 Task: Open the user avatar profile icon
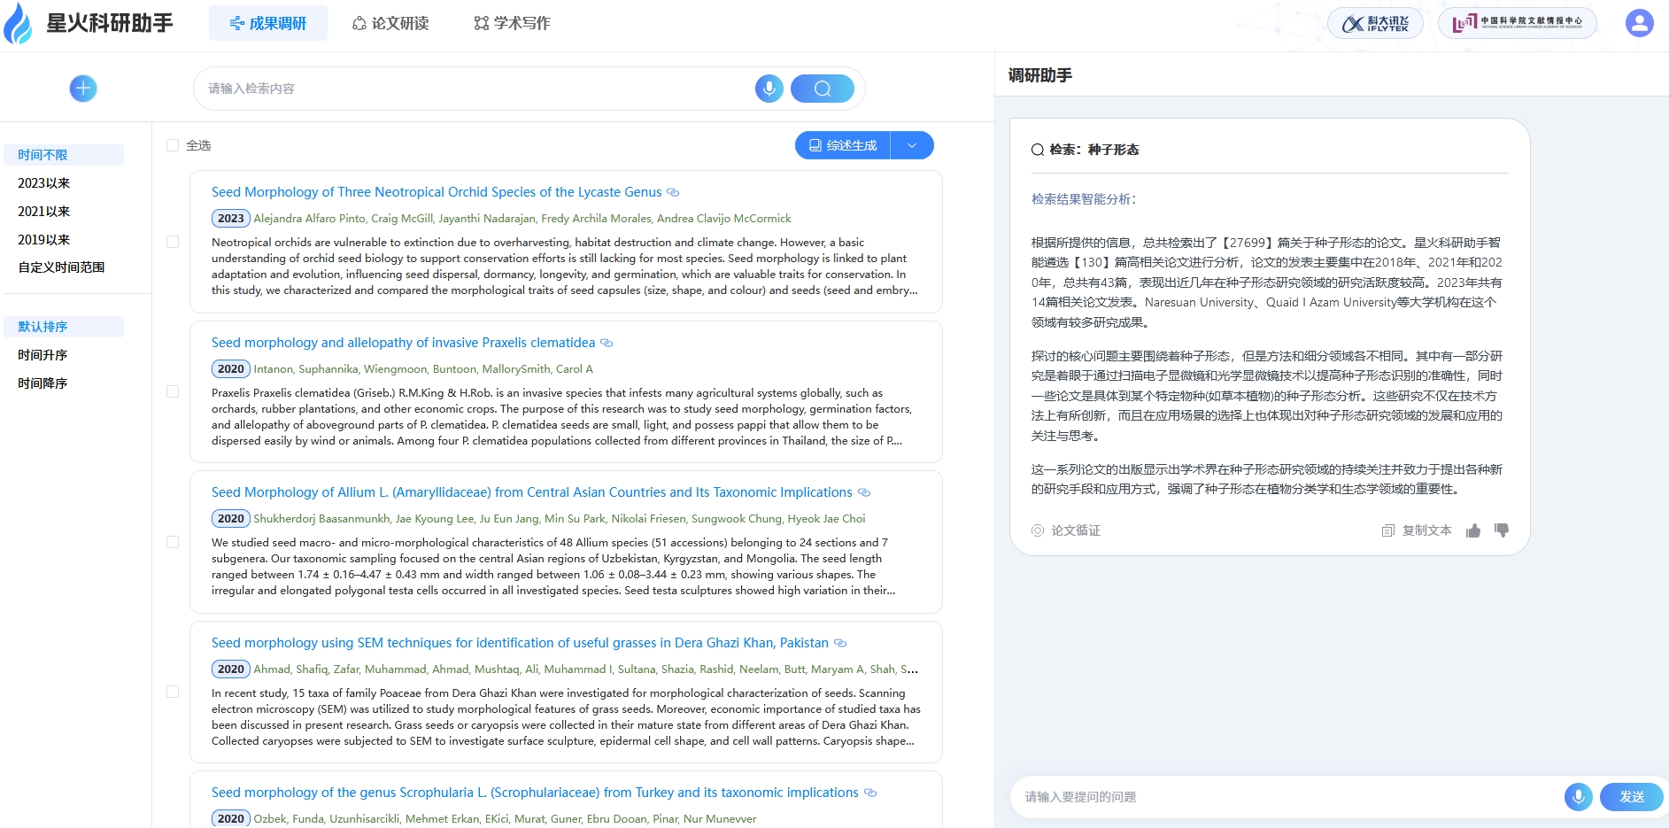point(1639,23)
